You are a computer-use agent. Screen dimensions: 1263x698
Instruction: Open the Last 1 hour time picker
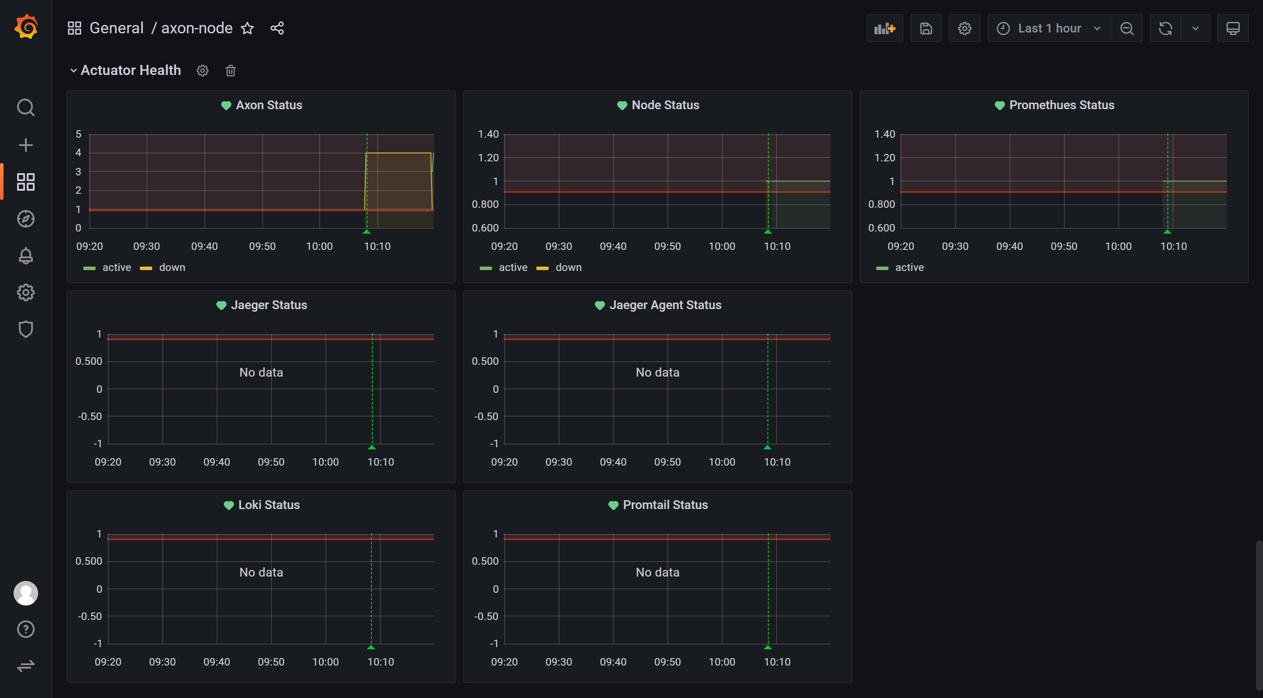click(x=1049, y=28)
